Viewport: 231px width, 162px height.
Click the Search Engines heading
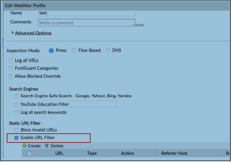click(24, 89)
